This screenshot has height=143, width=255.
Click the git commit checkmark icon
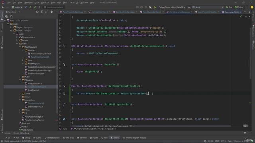click(35, 7)
